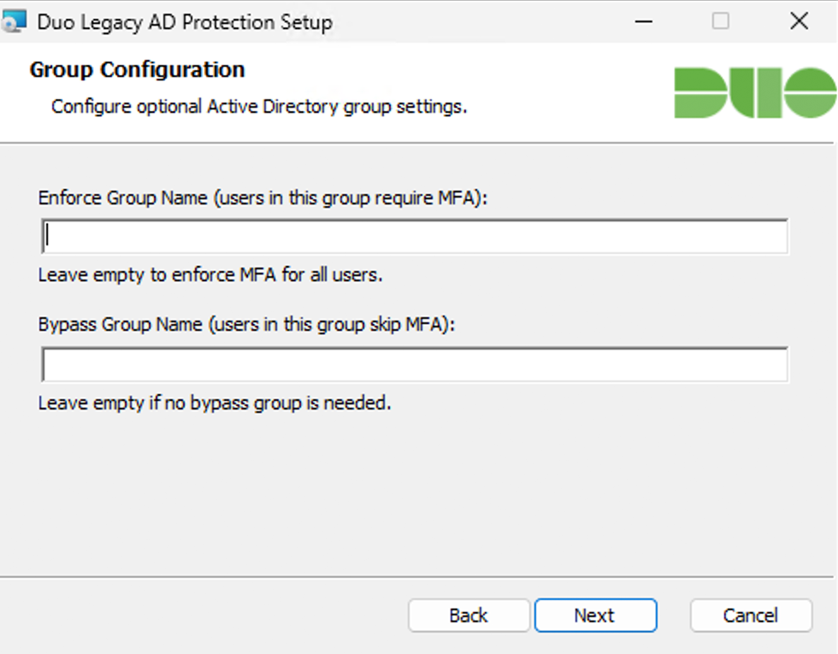Click the disabled maximize button in the title bar
The height and width of the screenshot is (654, 838).
pos(720,21)
